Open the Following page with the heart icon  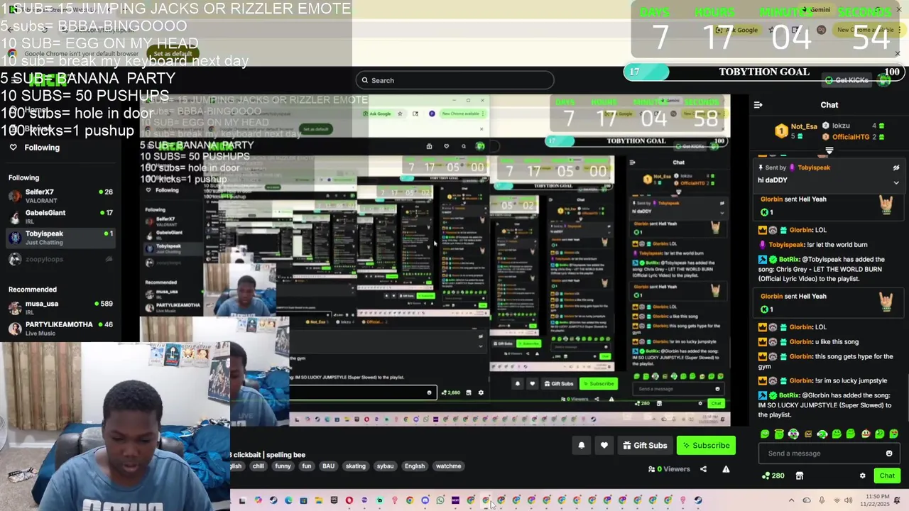coord(13,148)
